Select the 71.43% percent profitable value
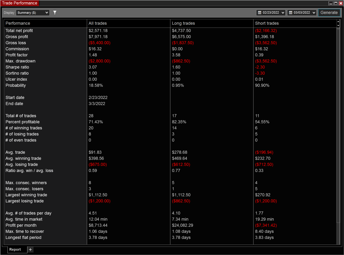Viewport: 344px width, 255px height. click(x=96, y=122)
